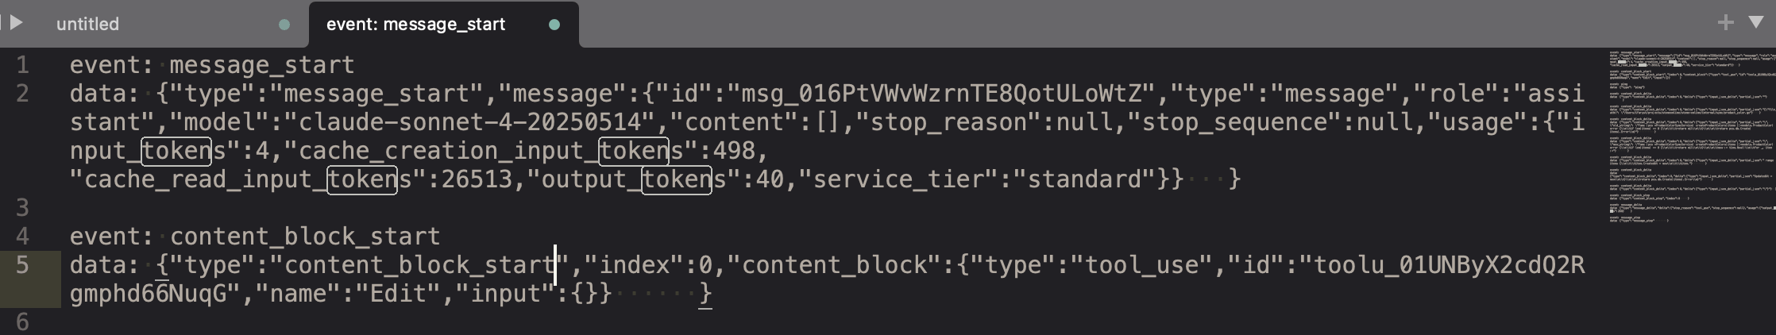1776x335 pixels.
Task: Click the unsaved dot on the message_start tab
Action: pyautogui.click(x=554, y=25)
